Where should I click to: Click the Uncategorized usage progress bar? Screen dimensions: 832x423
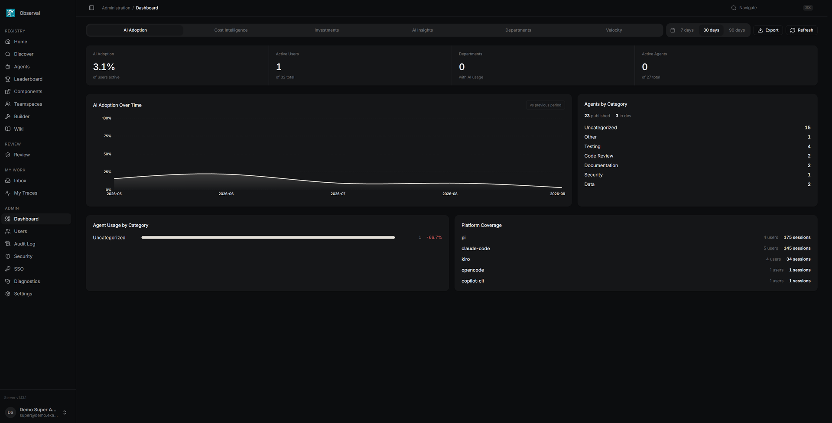268,238
